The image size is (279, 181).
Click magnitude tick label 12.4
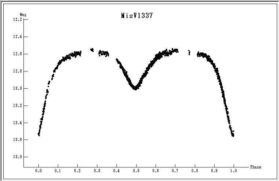pyautogui.click(x=18, y=37)
